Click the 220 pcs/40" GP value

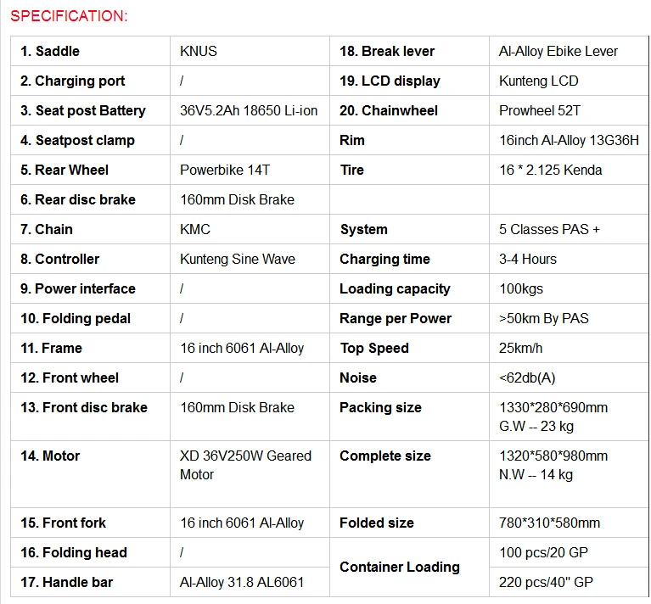[x=546, y=582]
